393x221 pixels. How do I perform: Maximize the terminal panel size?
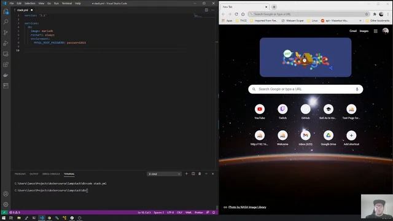pos(206,174)
